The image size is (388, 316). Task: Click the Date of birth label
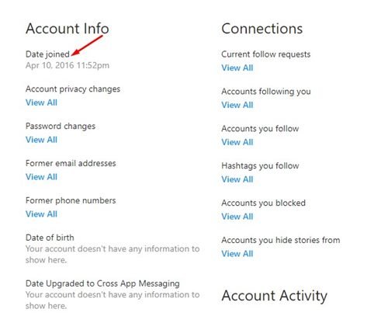tap(50, 238)
